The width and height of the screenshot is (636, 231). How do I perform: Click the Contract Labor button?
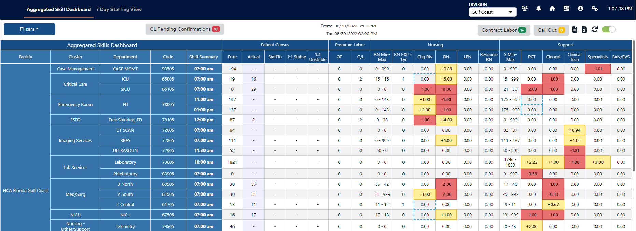[503, 30]
